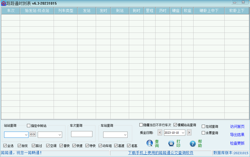250x157 pixels.
Task: Click inside the 车次查询 train number input field
Action: (x=82, y=134)
